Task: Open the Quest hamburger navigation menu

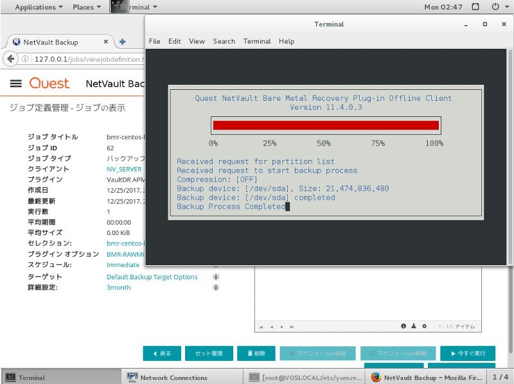Action: pos(15,83)
